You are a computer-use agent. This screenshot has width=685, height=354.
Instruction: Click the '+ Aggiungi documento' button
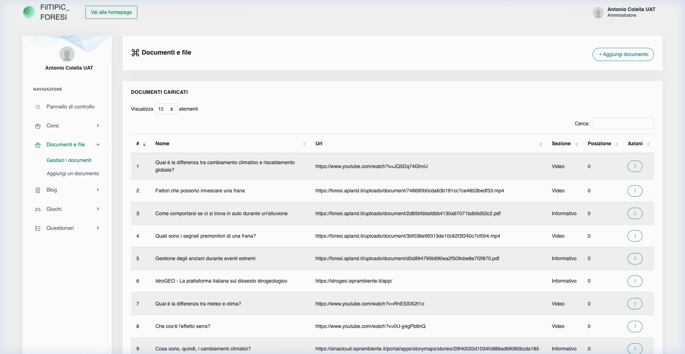(x=623, y=54)
